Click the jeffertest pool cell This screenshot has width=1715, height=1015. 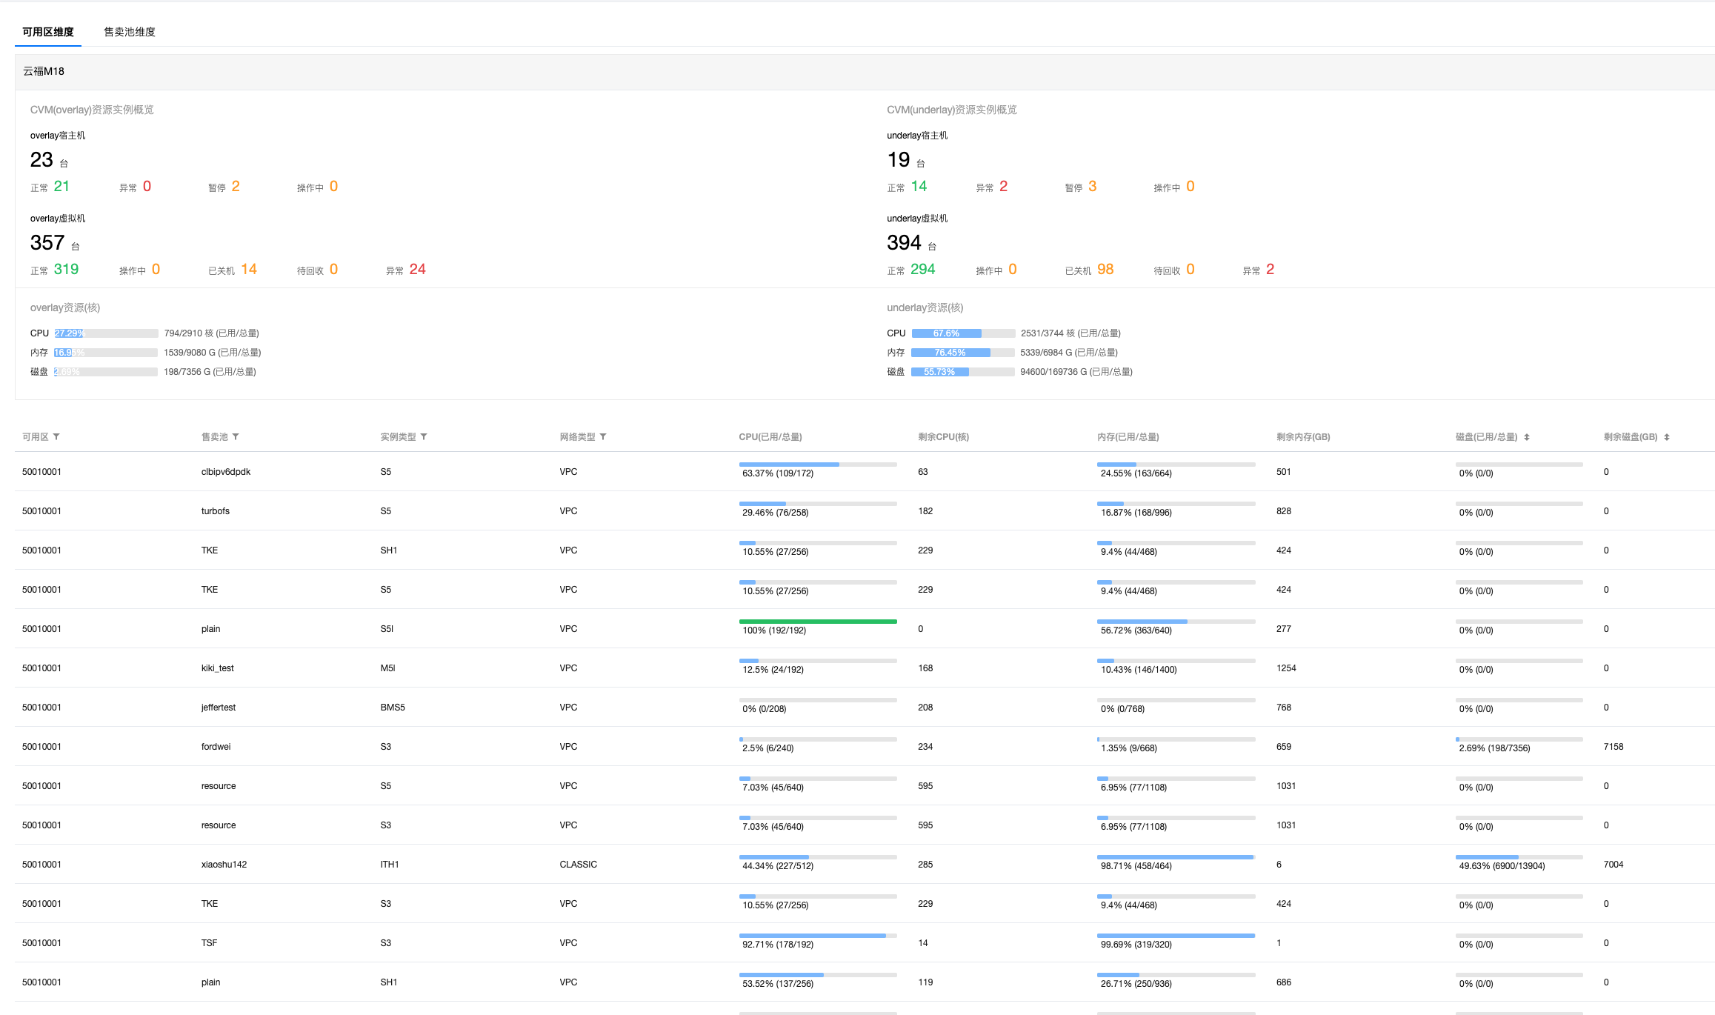[219, 708]
